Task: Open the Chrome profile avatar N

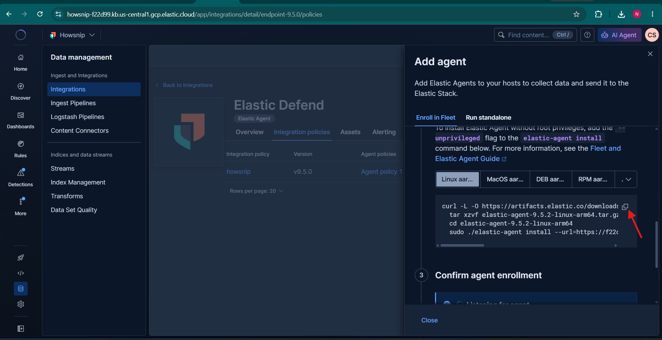Action: click(x=637, y=14)
